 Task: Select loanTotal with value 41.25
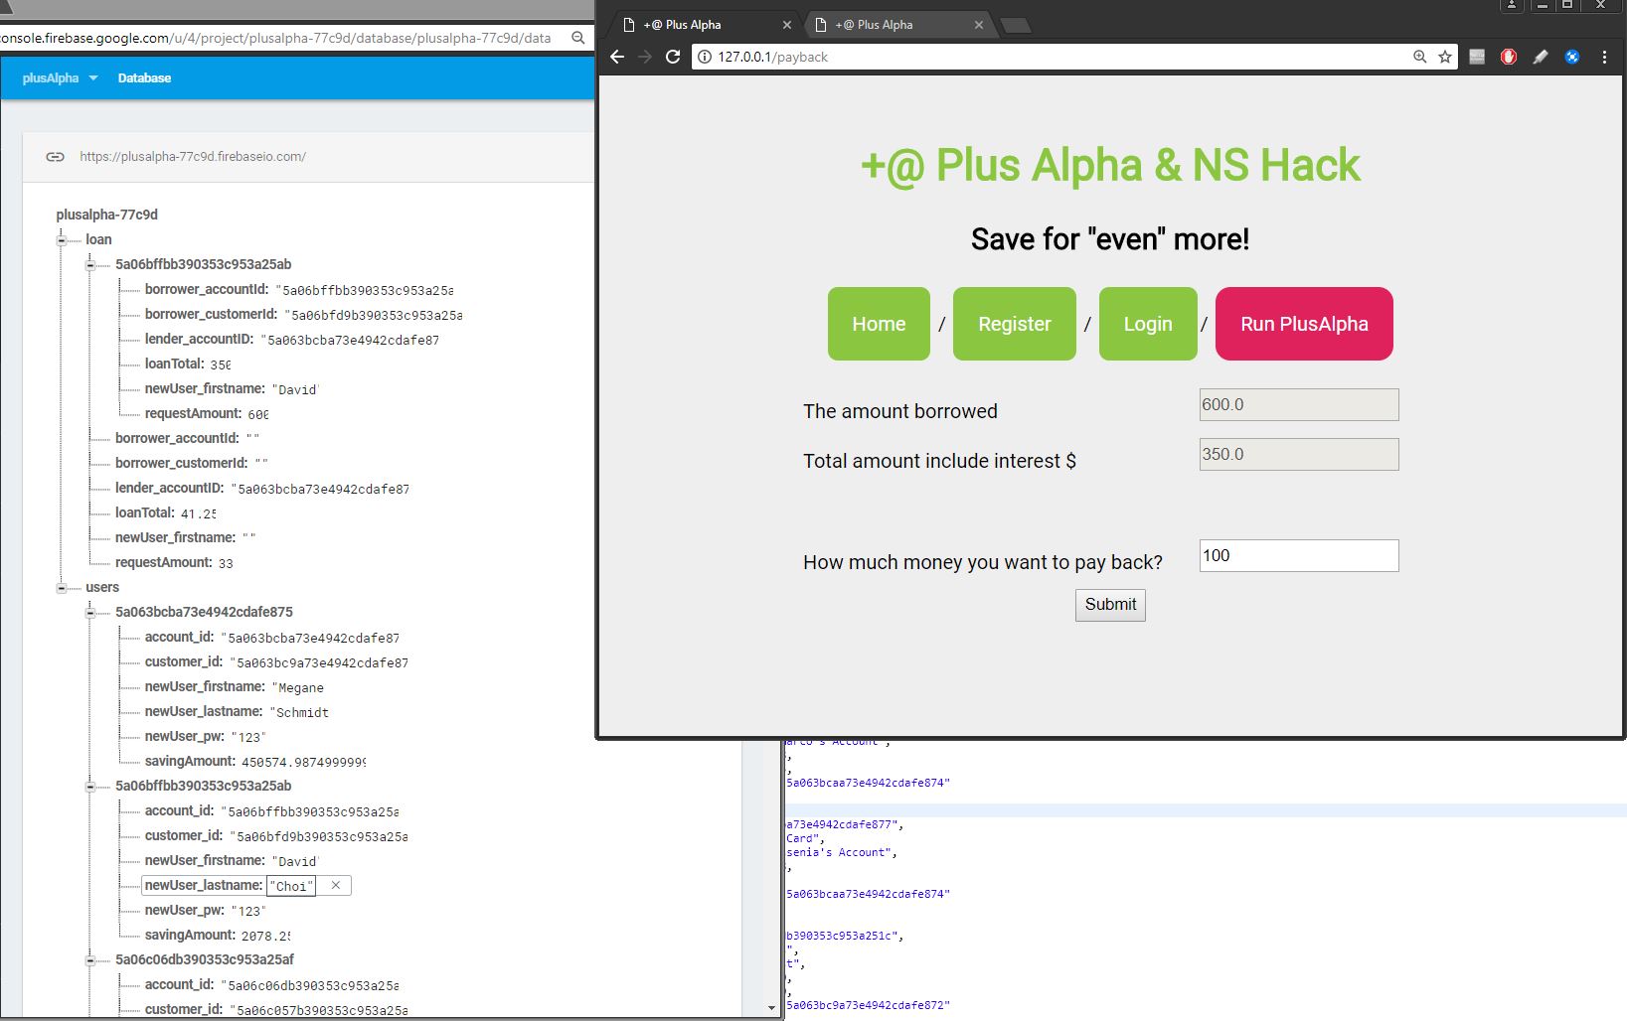pyautogui.click(x=166, y=513)
